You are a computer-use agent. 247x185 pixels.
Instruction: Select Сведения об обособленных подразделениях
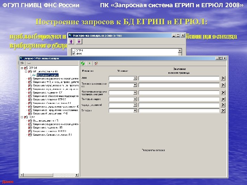tap(56, 96)
